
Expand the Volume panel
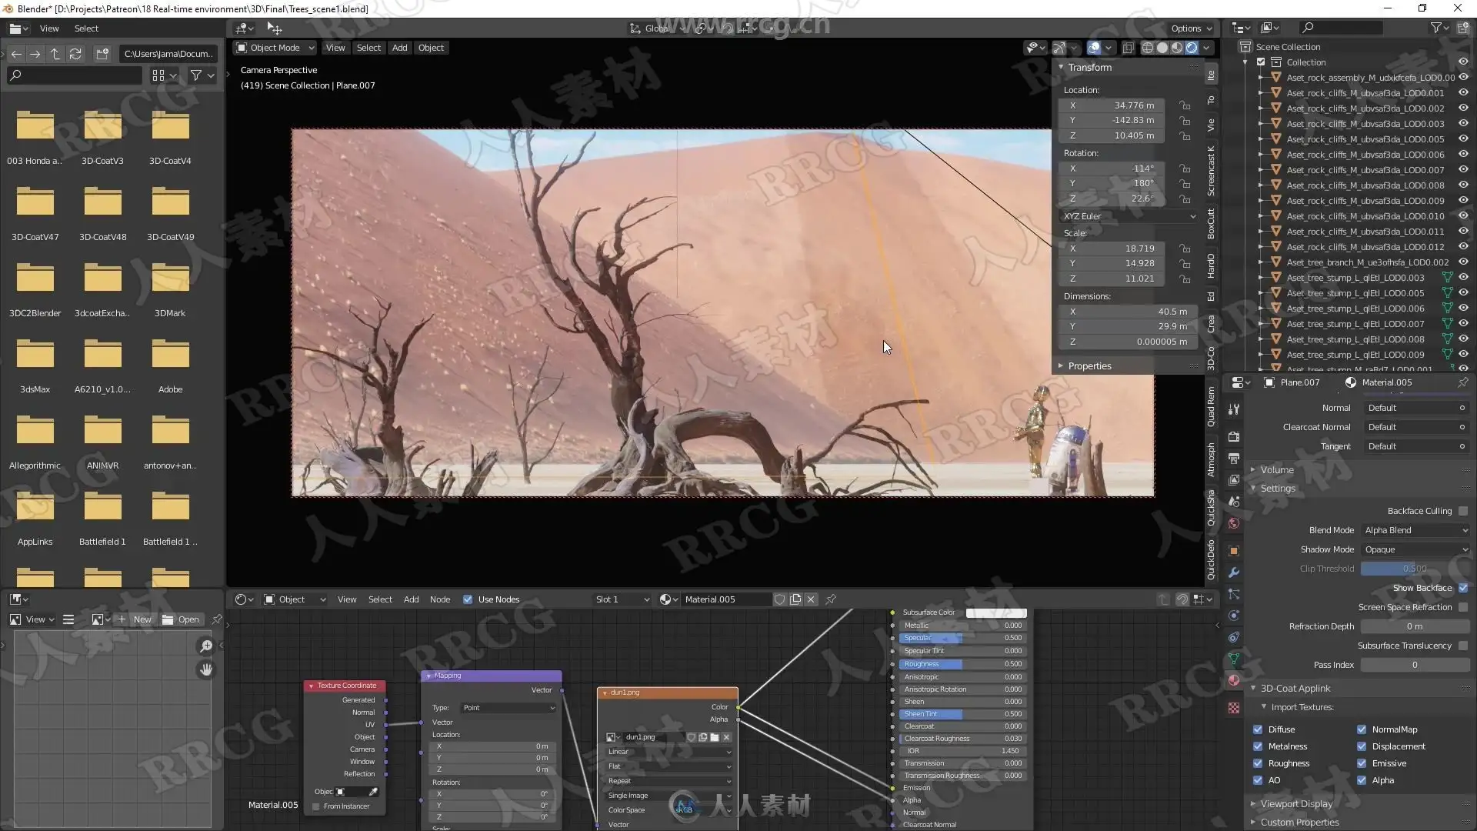coord(1276,470)
